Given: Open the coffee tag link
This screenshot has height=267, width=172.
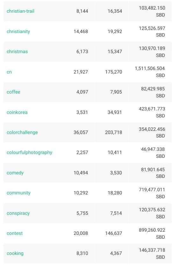Looking at the screenshot, I should tap(13, 92).
